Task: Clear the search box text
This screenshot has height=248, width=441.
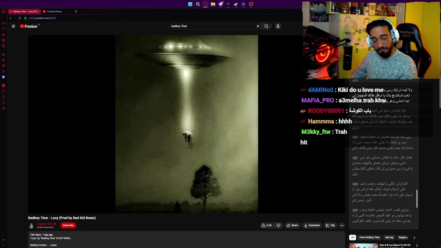Action: click(x=258, y=26)
